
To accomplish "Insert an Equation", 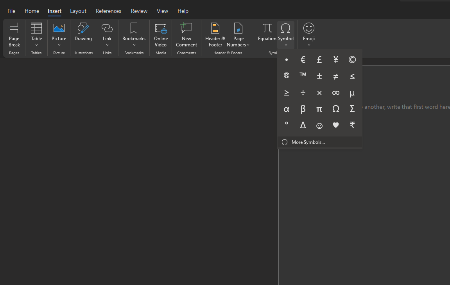I will tap(267, 32).
